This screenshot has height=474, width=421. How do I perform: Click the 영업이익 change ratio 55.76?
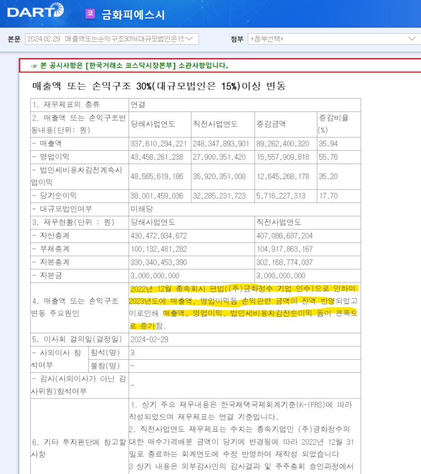click(328, 157)
